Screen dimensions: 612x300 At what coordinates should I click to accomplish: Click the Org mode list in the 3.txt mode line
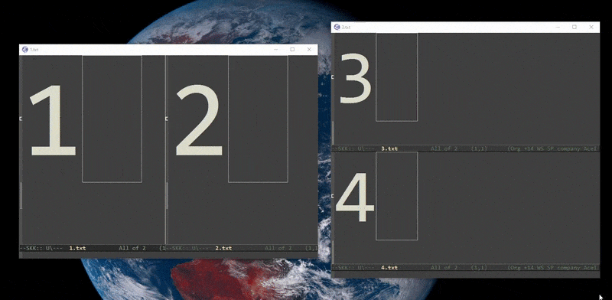coord(552,148)
